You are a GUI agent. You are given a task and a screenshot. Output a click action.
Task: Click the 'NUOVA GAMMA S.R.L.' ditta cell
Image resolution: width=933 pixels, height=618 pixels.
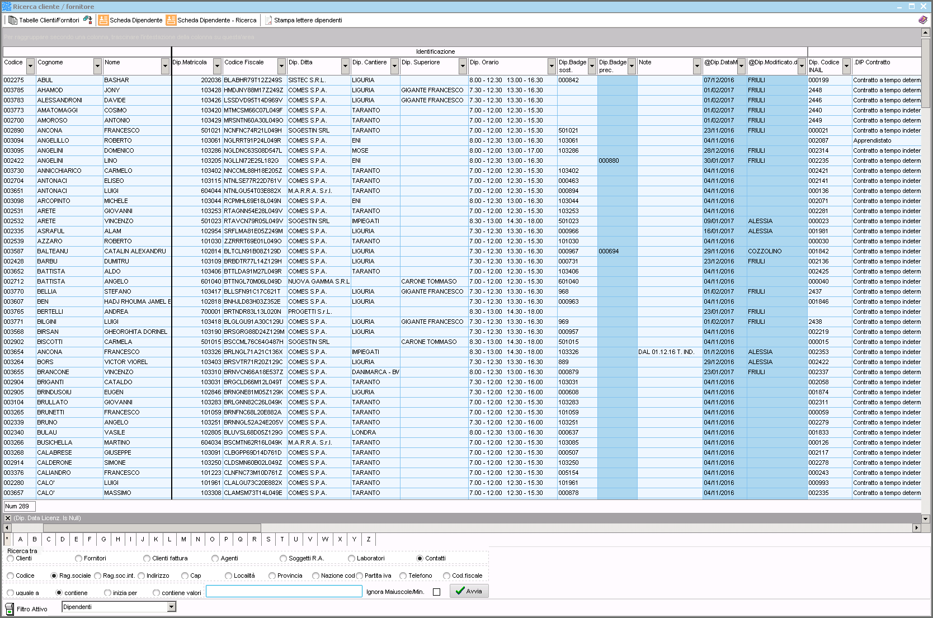tap(319, 281)
